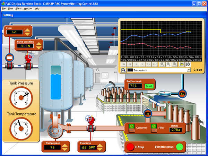Click the first zoom magnifier in trend toolbar

tap(162, 64)
